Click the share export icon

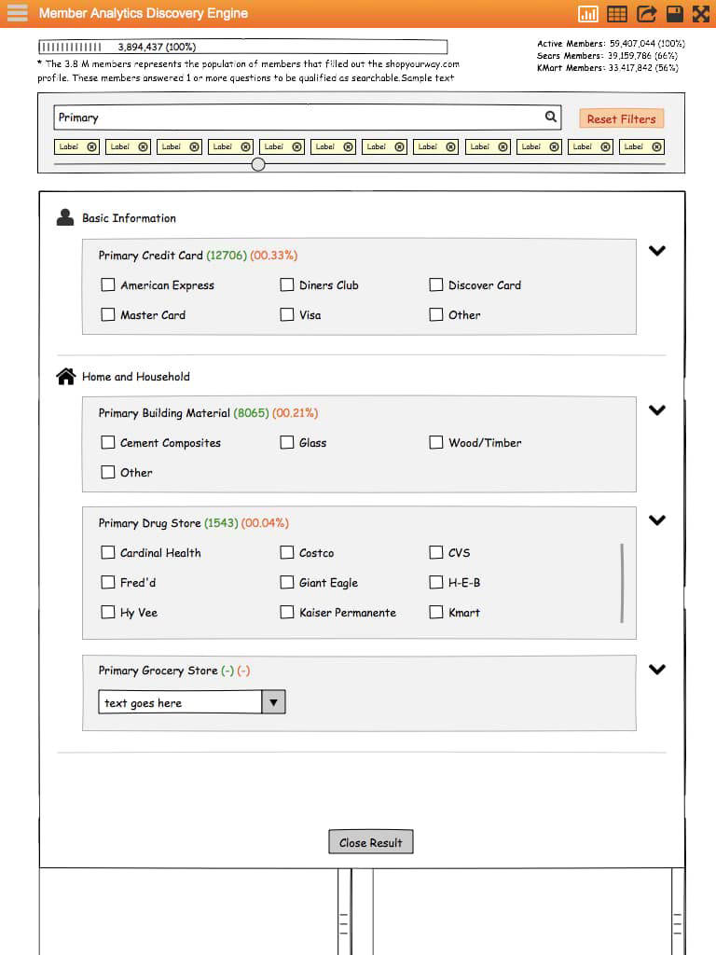pos(646,14)
